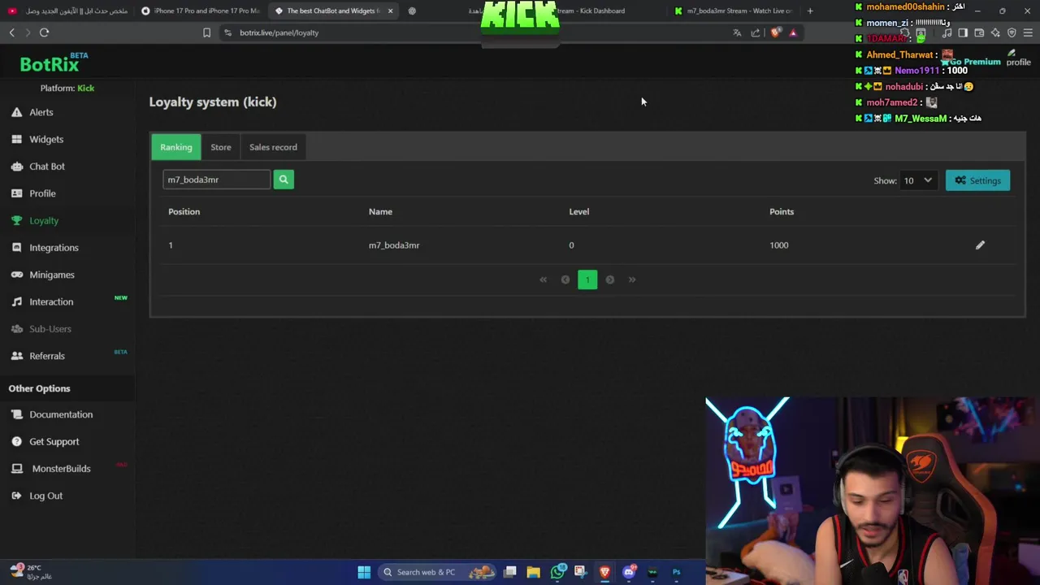Click the green search button
Screen dimensions: 1040x585
284,180
